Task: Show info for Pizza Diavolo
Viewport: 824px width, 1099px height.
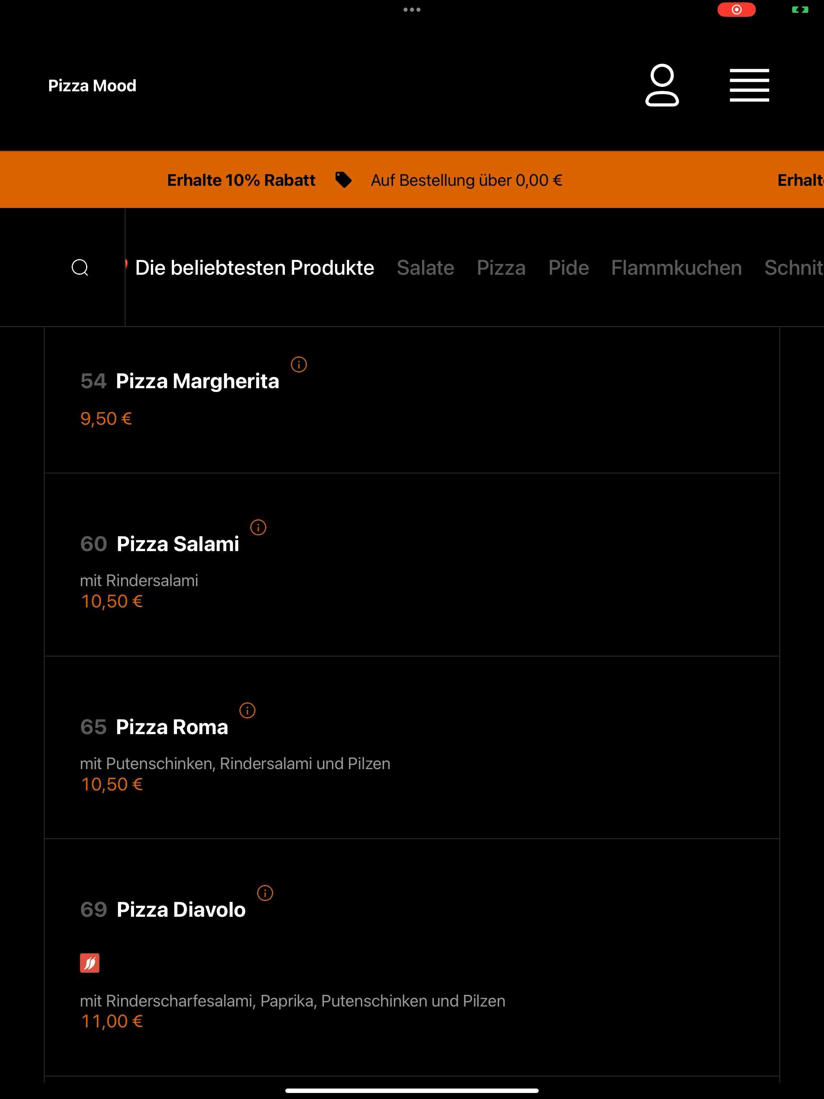Action: point(265,893)
